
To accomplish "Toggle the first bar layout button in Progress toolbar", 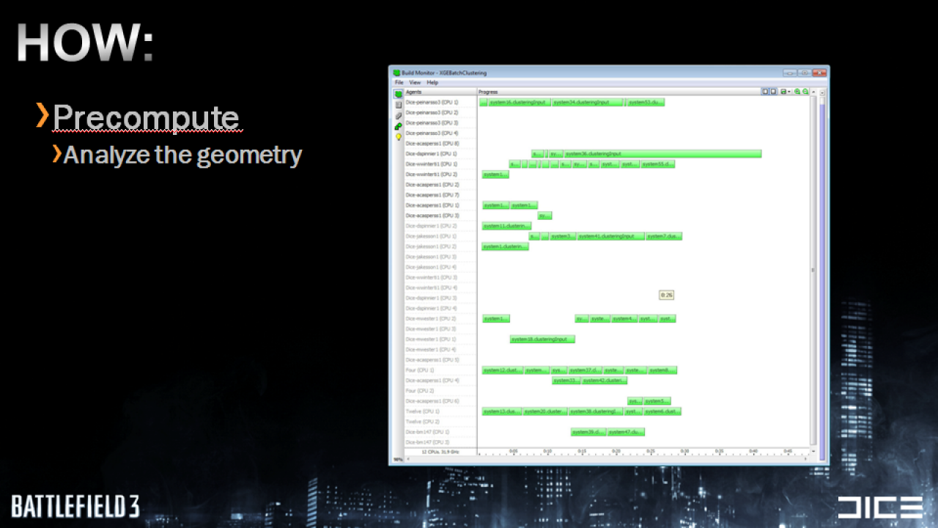I will pyautogui.click(x=765, y=92).
